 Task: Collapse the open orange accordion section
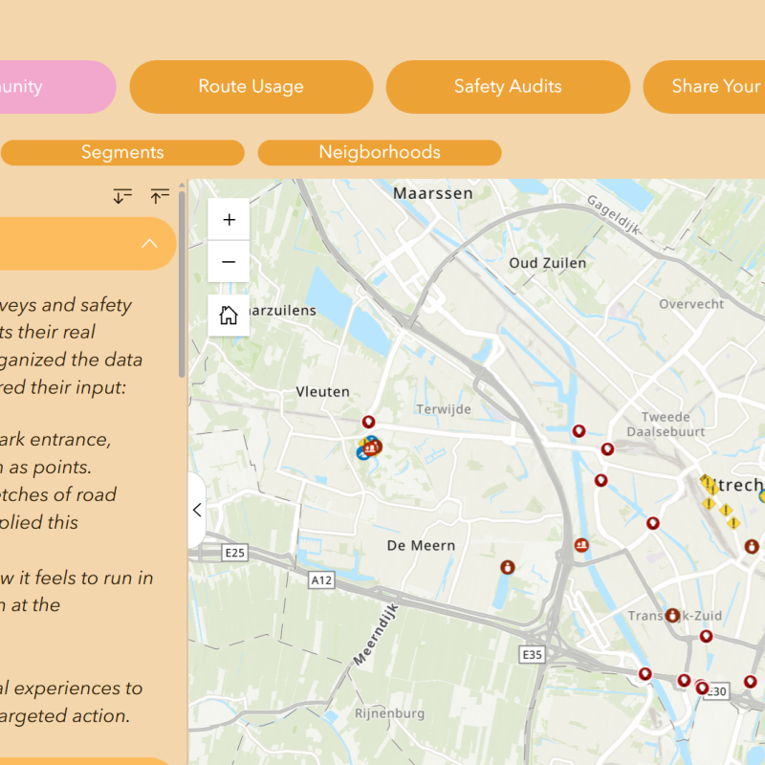click(149, 244)
